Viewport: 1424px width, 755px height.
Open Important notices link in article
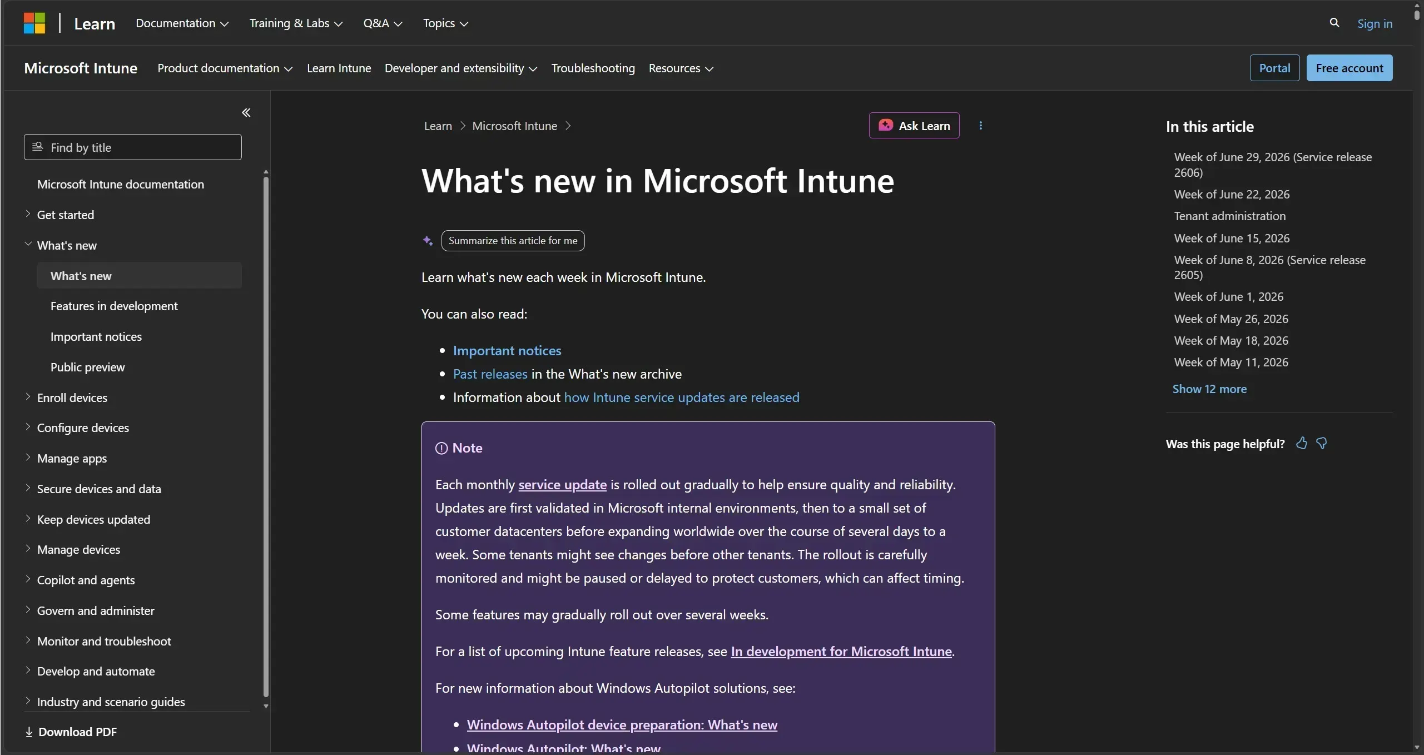(x=507, y=351)
